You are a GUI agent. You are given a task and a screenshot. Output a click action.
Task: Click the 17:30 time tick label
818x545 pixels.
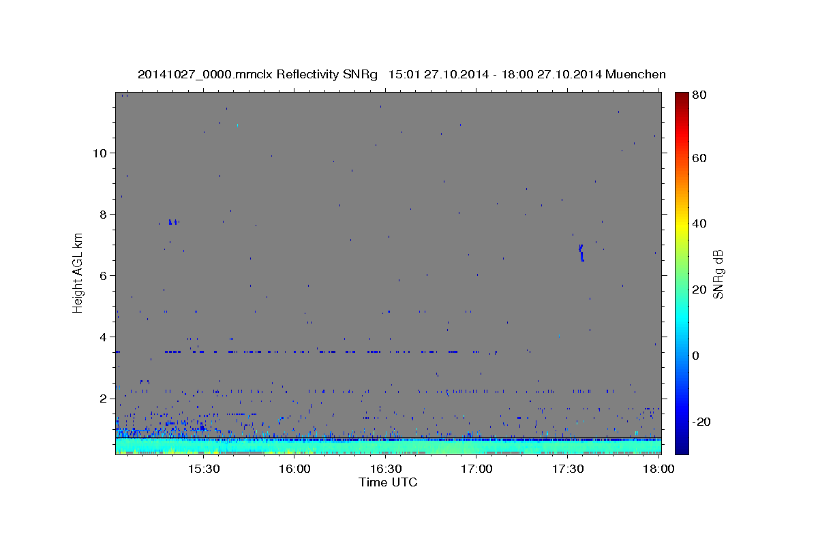(x=568, y=469)
